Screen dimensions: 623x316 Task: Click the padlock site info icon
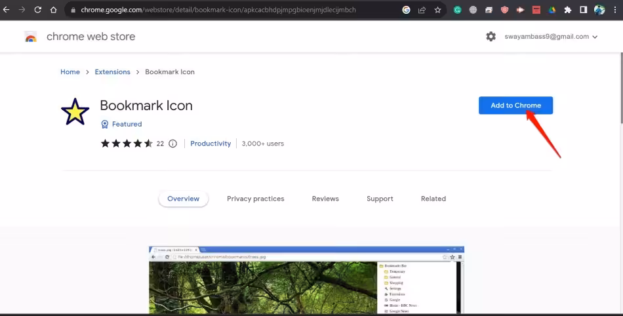pyautogui.click(x=73, y=10)
